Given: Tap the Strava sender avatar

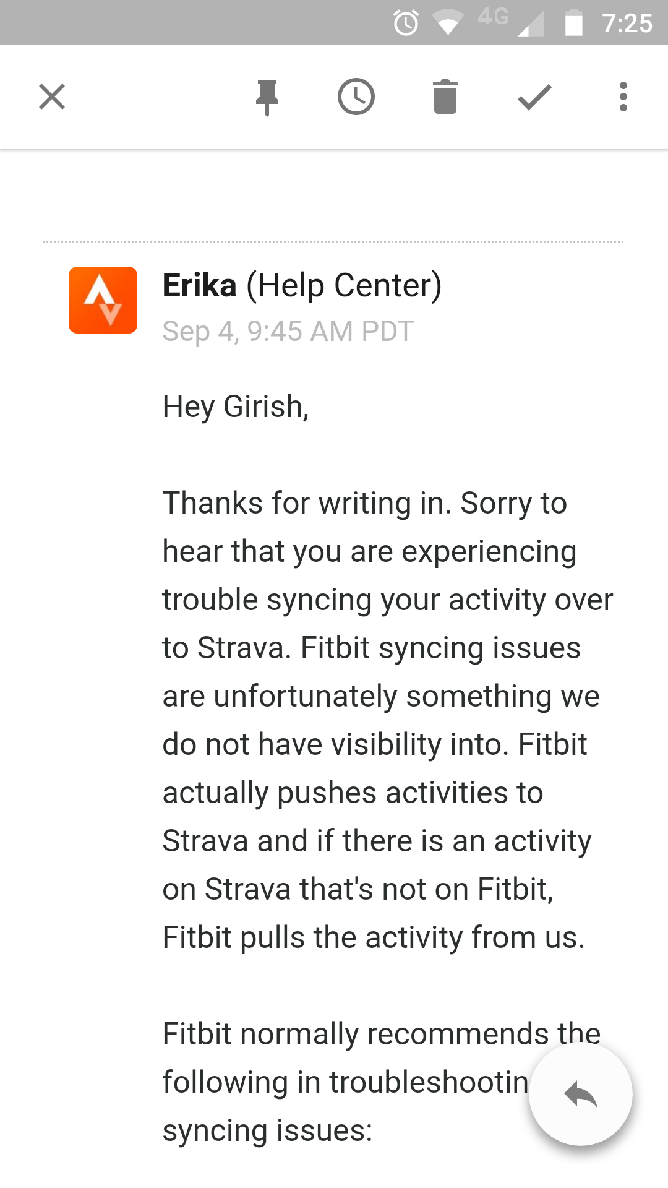Looking at the screenshot, I should [x=103, y=300].
